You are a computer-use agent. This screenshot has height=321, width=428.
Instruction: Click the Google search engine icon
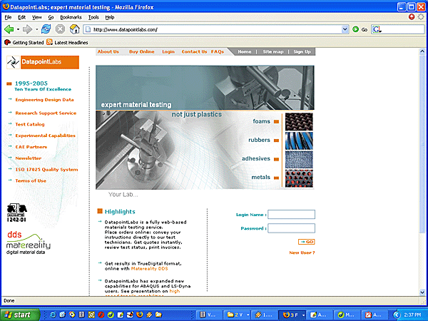(x=377, y=29)
